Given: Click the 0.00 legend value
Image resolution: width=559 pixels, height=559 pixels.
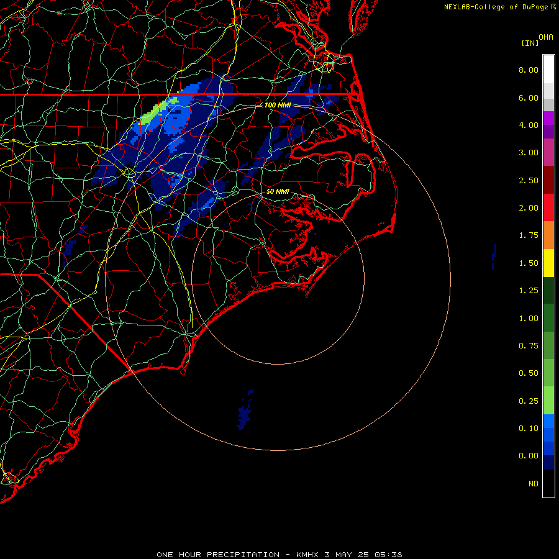Looking at the screenshot, I should [529, 456].
